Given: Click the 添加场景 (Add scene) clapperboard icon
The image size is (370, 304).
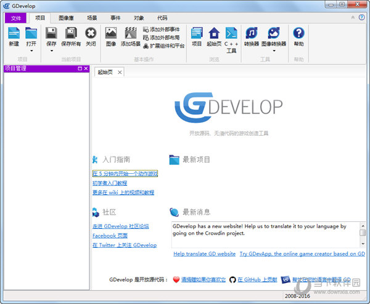Looking at the screenshot, I should (131, 33).
